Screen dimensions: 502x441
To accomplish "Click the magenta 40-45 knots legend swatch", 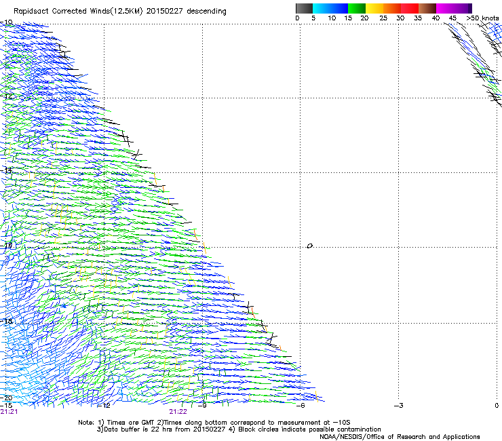I will tap(444, 8).
